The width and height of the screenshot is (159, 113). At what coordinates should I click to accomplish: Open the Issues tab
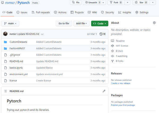point(22,12)
